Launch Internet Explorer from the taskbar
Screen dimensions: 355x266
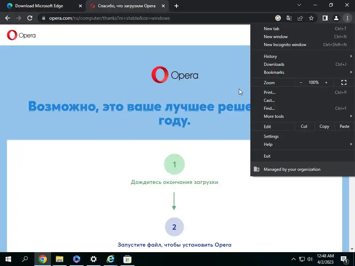[x=111, y=259]
